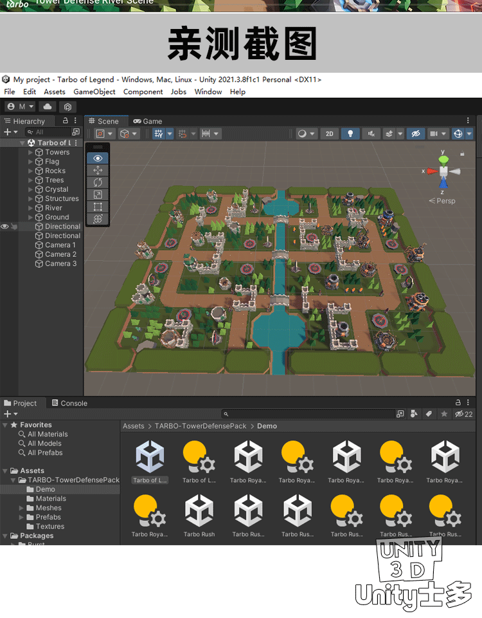Switch to the Game tab
The height and width of the screenshot is (618, 482).
point(147,121)
